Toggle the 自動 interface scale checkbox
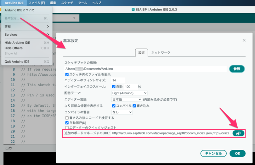255x165 pixels. click(x=114, y=87)
